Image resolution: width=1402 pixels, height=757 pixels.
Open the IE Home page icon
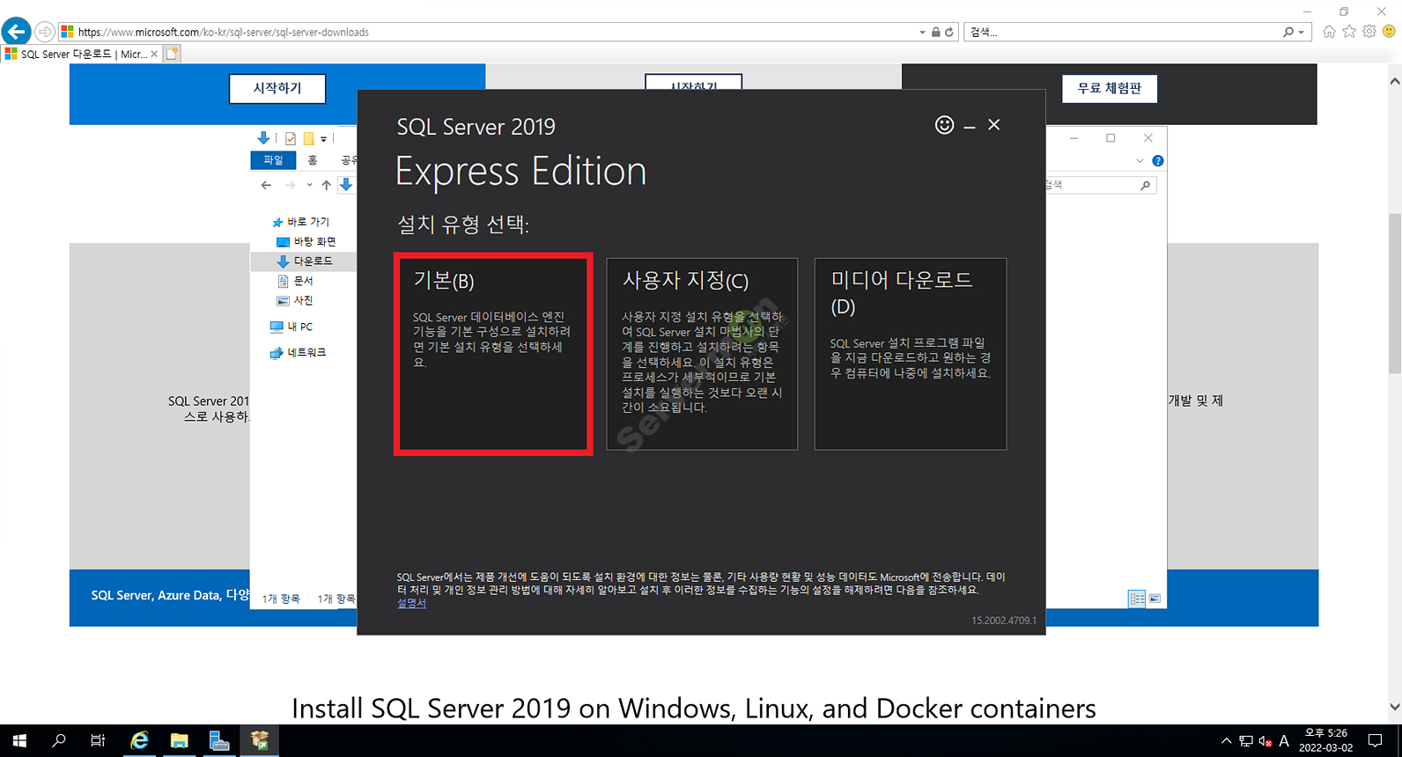tap(1329, 32)
